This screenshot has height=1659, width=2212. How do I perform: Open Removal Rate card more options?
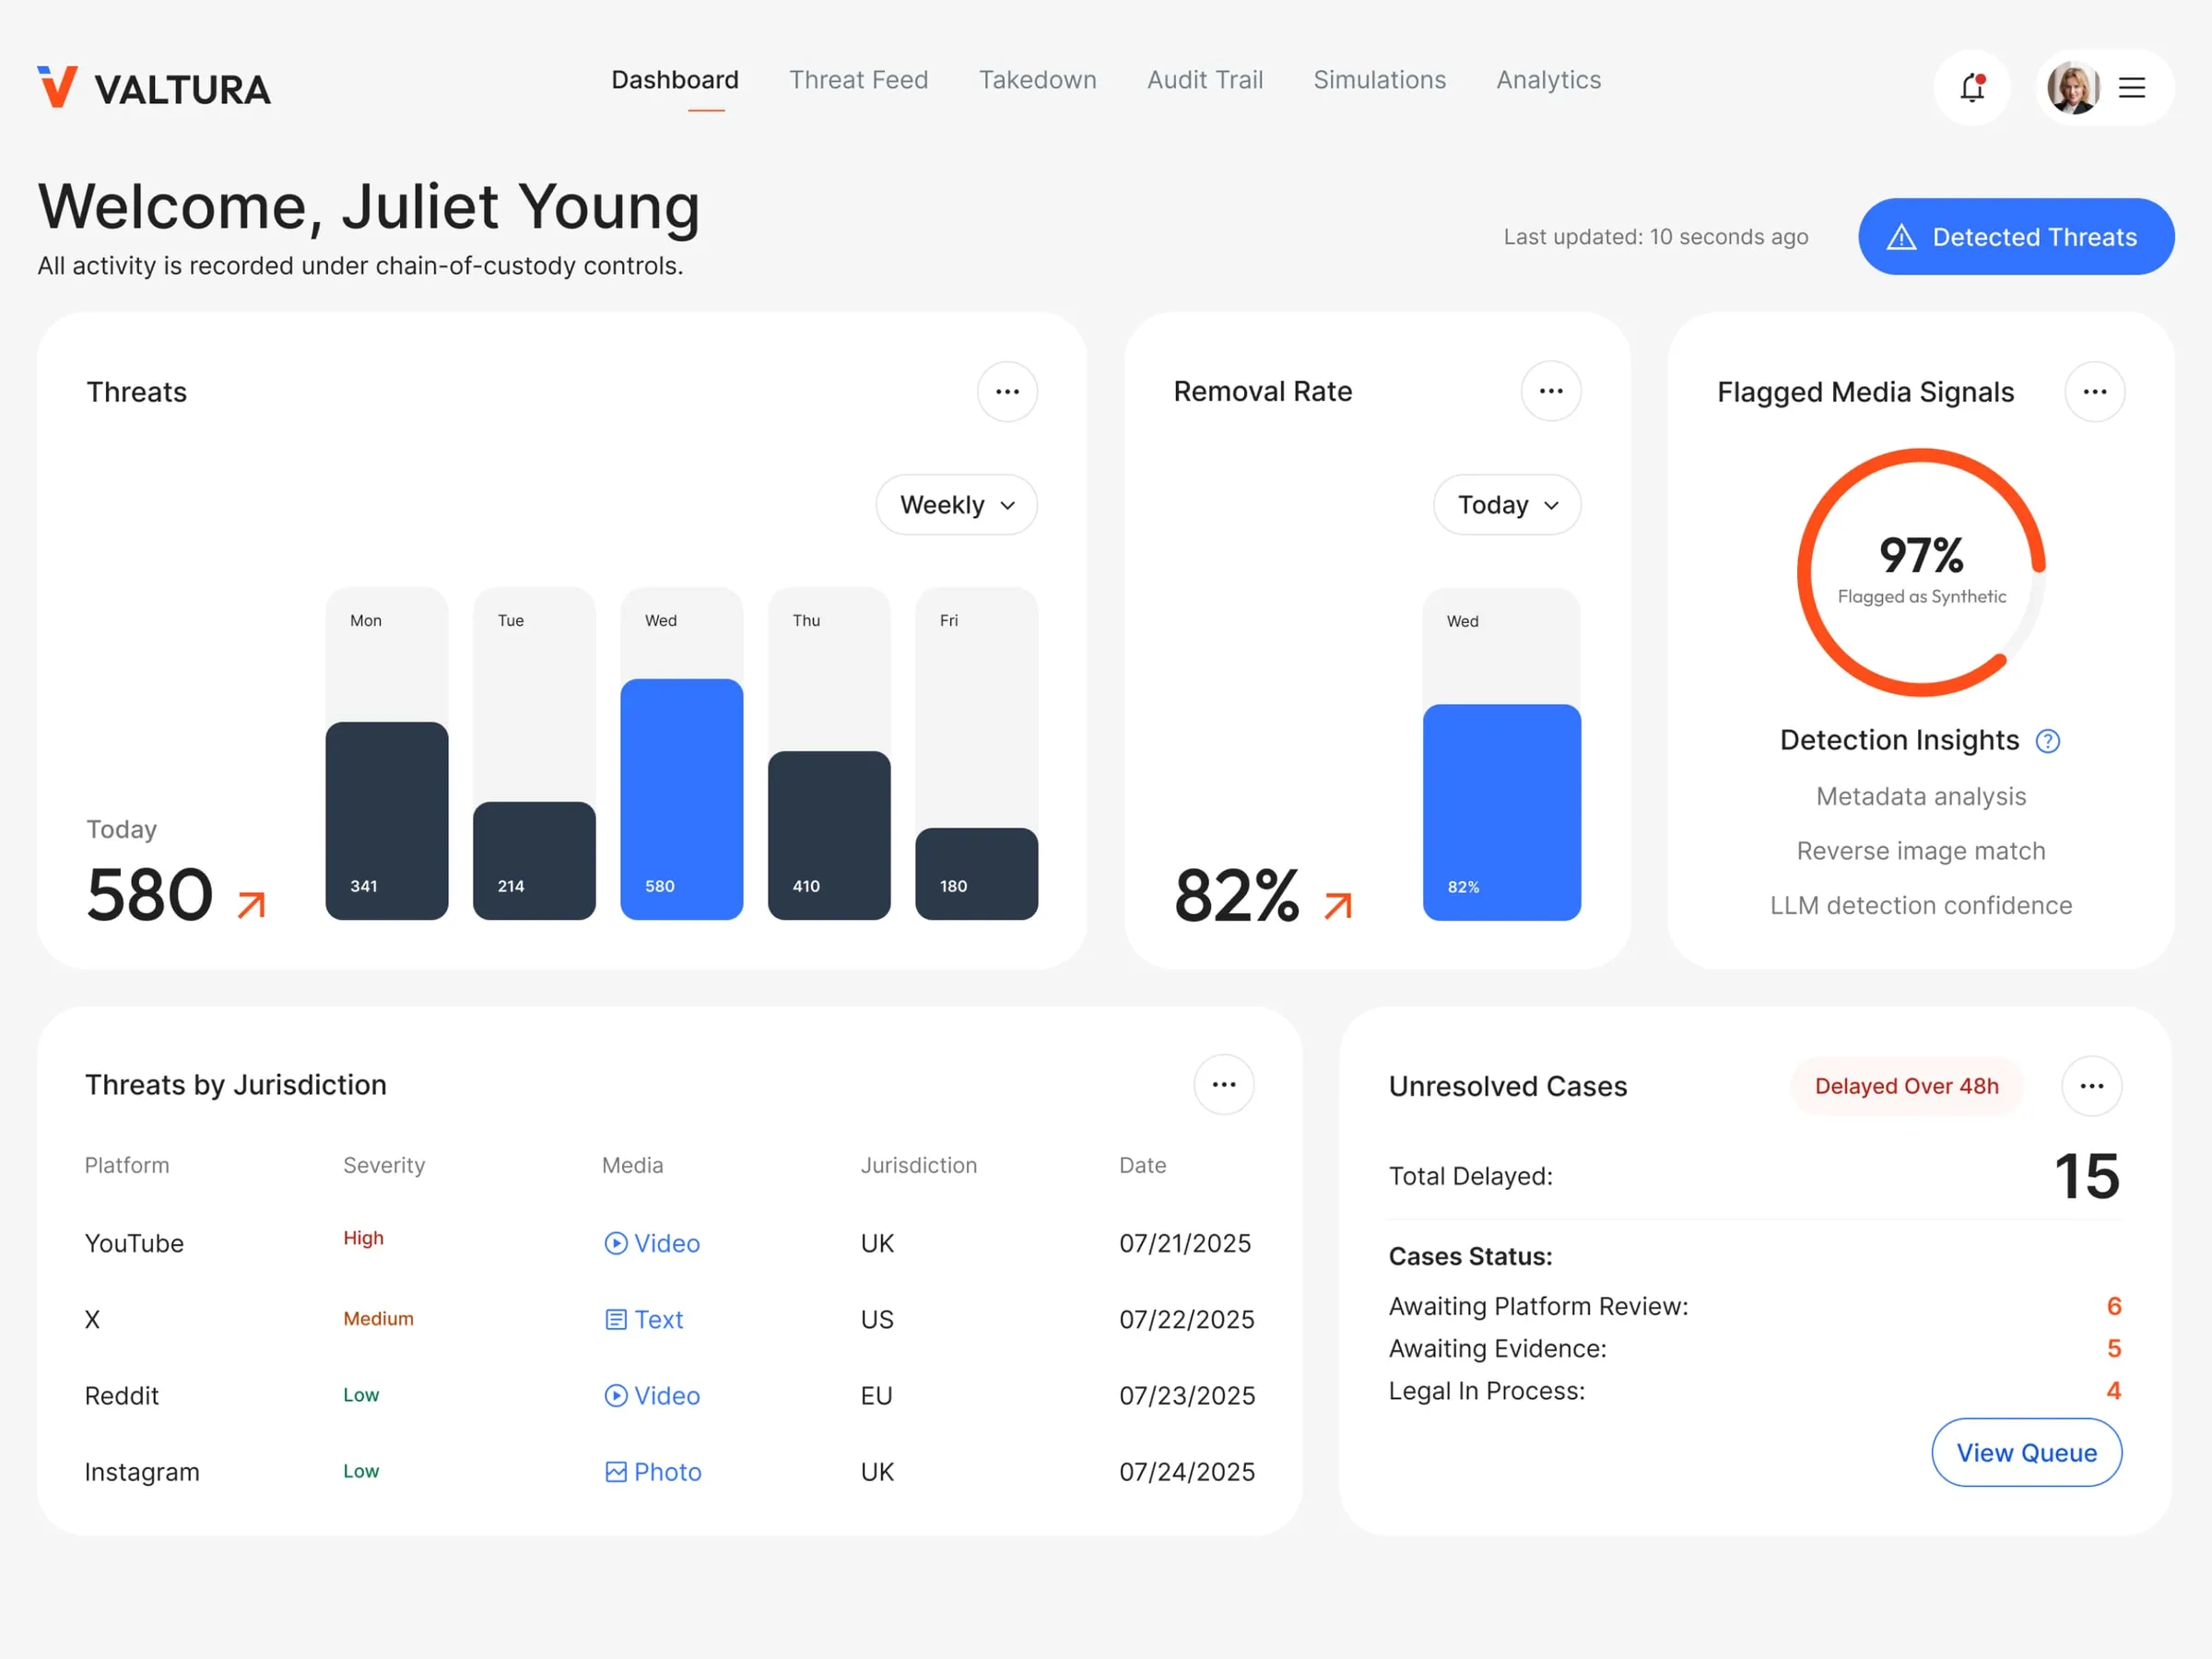[1551, 391]
